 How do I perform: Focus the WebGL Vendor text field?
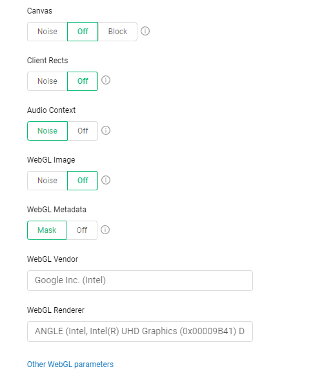(140, 281)
